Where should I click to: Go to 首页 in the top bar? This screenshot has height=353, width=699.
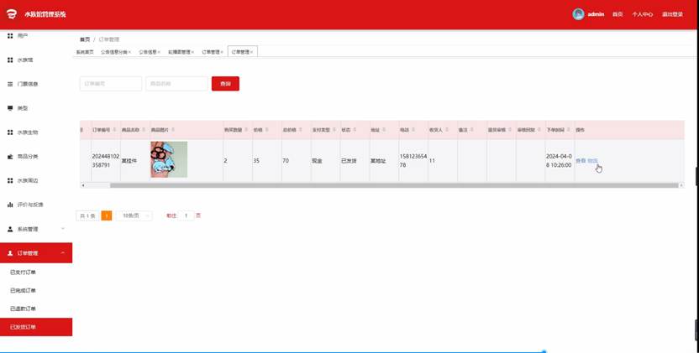(x=618, y=14)
